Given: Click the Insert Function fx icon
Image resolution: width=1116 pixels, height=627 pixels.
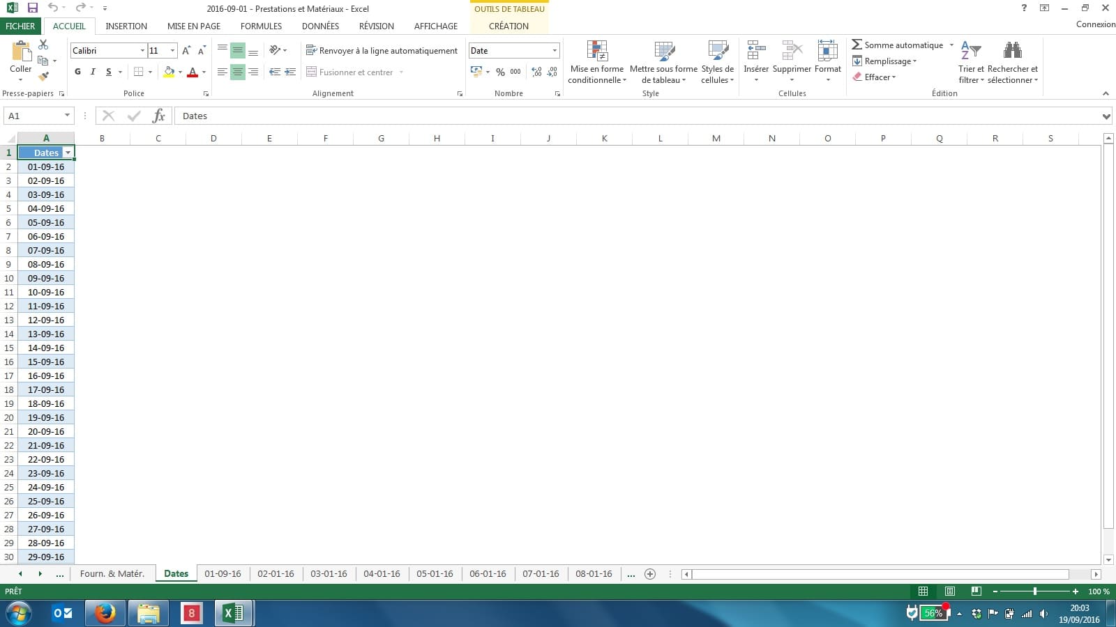Looking at the screenshot, I should [158, 116].
